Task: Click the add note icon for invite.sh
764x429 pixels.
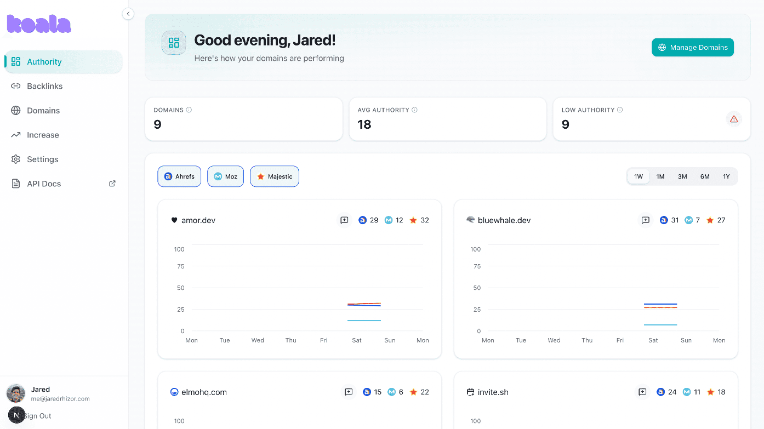Action: coord(642,392)
